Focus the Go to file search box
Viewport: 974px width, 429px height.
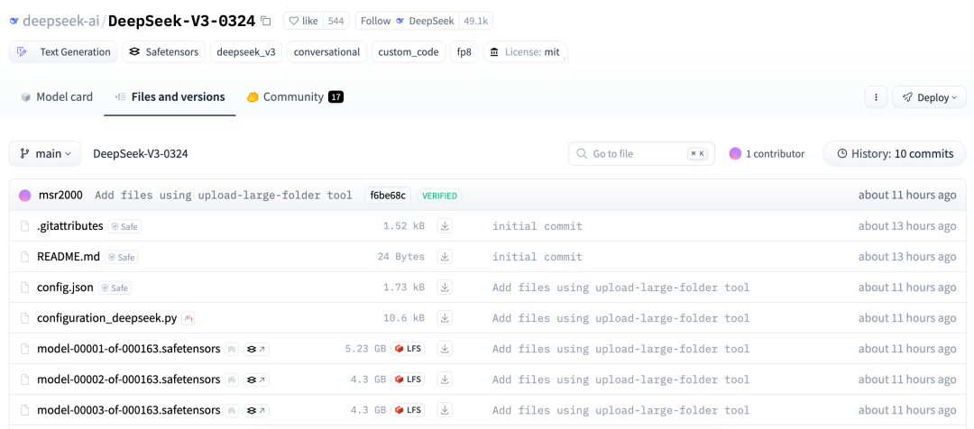click(641, 153)
